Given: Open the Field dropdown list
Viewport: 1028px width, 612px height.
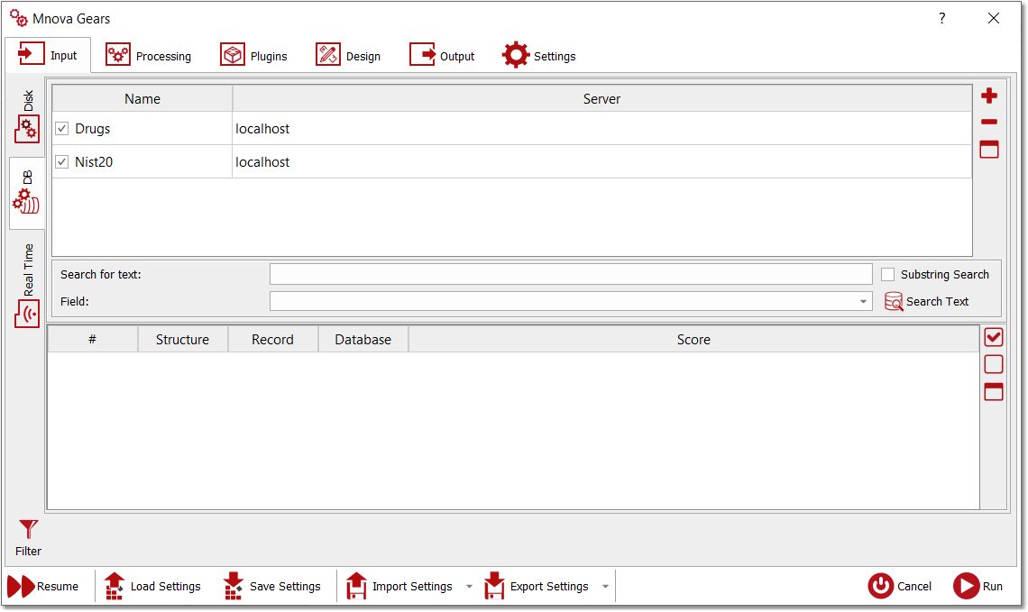Looking at the screenshot, I should pyautogui.click(x=571, y=301).
